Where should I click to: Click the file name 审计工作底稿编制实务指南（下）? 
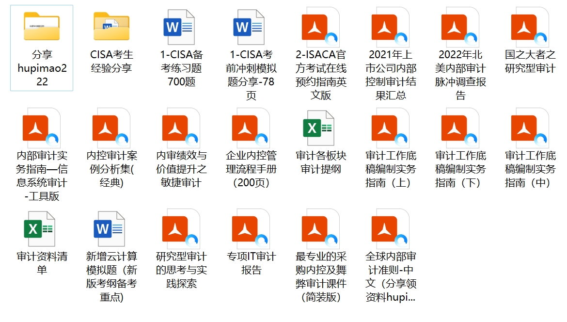tap(461, 169)
